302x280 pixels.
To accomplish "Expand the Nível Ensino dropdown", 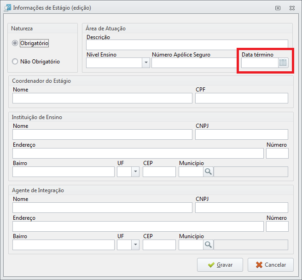I will [x=146, y=63].
